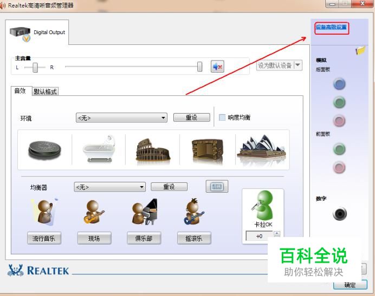
Task: Select the rock guitarist equalizer icon
Action: pyautogui.click(x=194, y=212)
